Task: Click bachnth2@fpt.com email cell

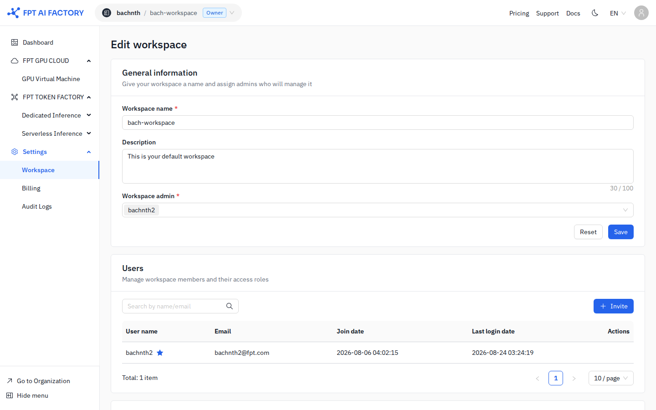Action: click(x=242, y=353)
